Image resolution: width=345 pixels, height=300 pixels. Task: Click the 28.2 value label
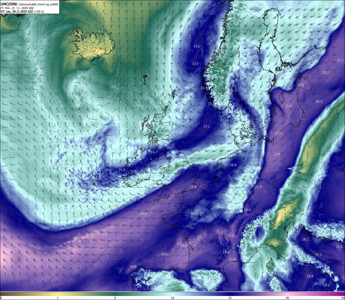[75, 250]
